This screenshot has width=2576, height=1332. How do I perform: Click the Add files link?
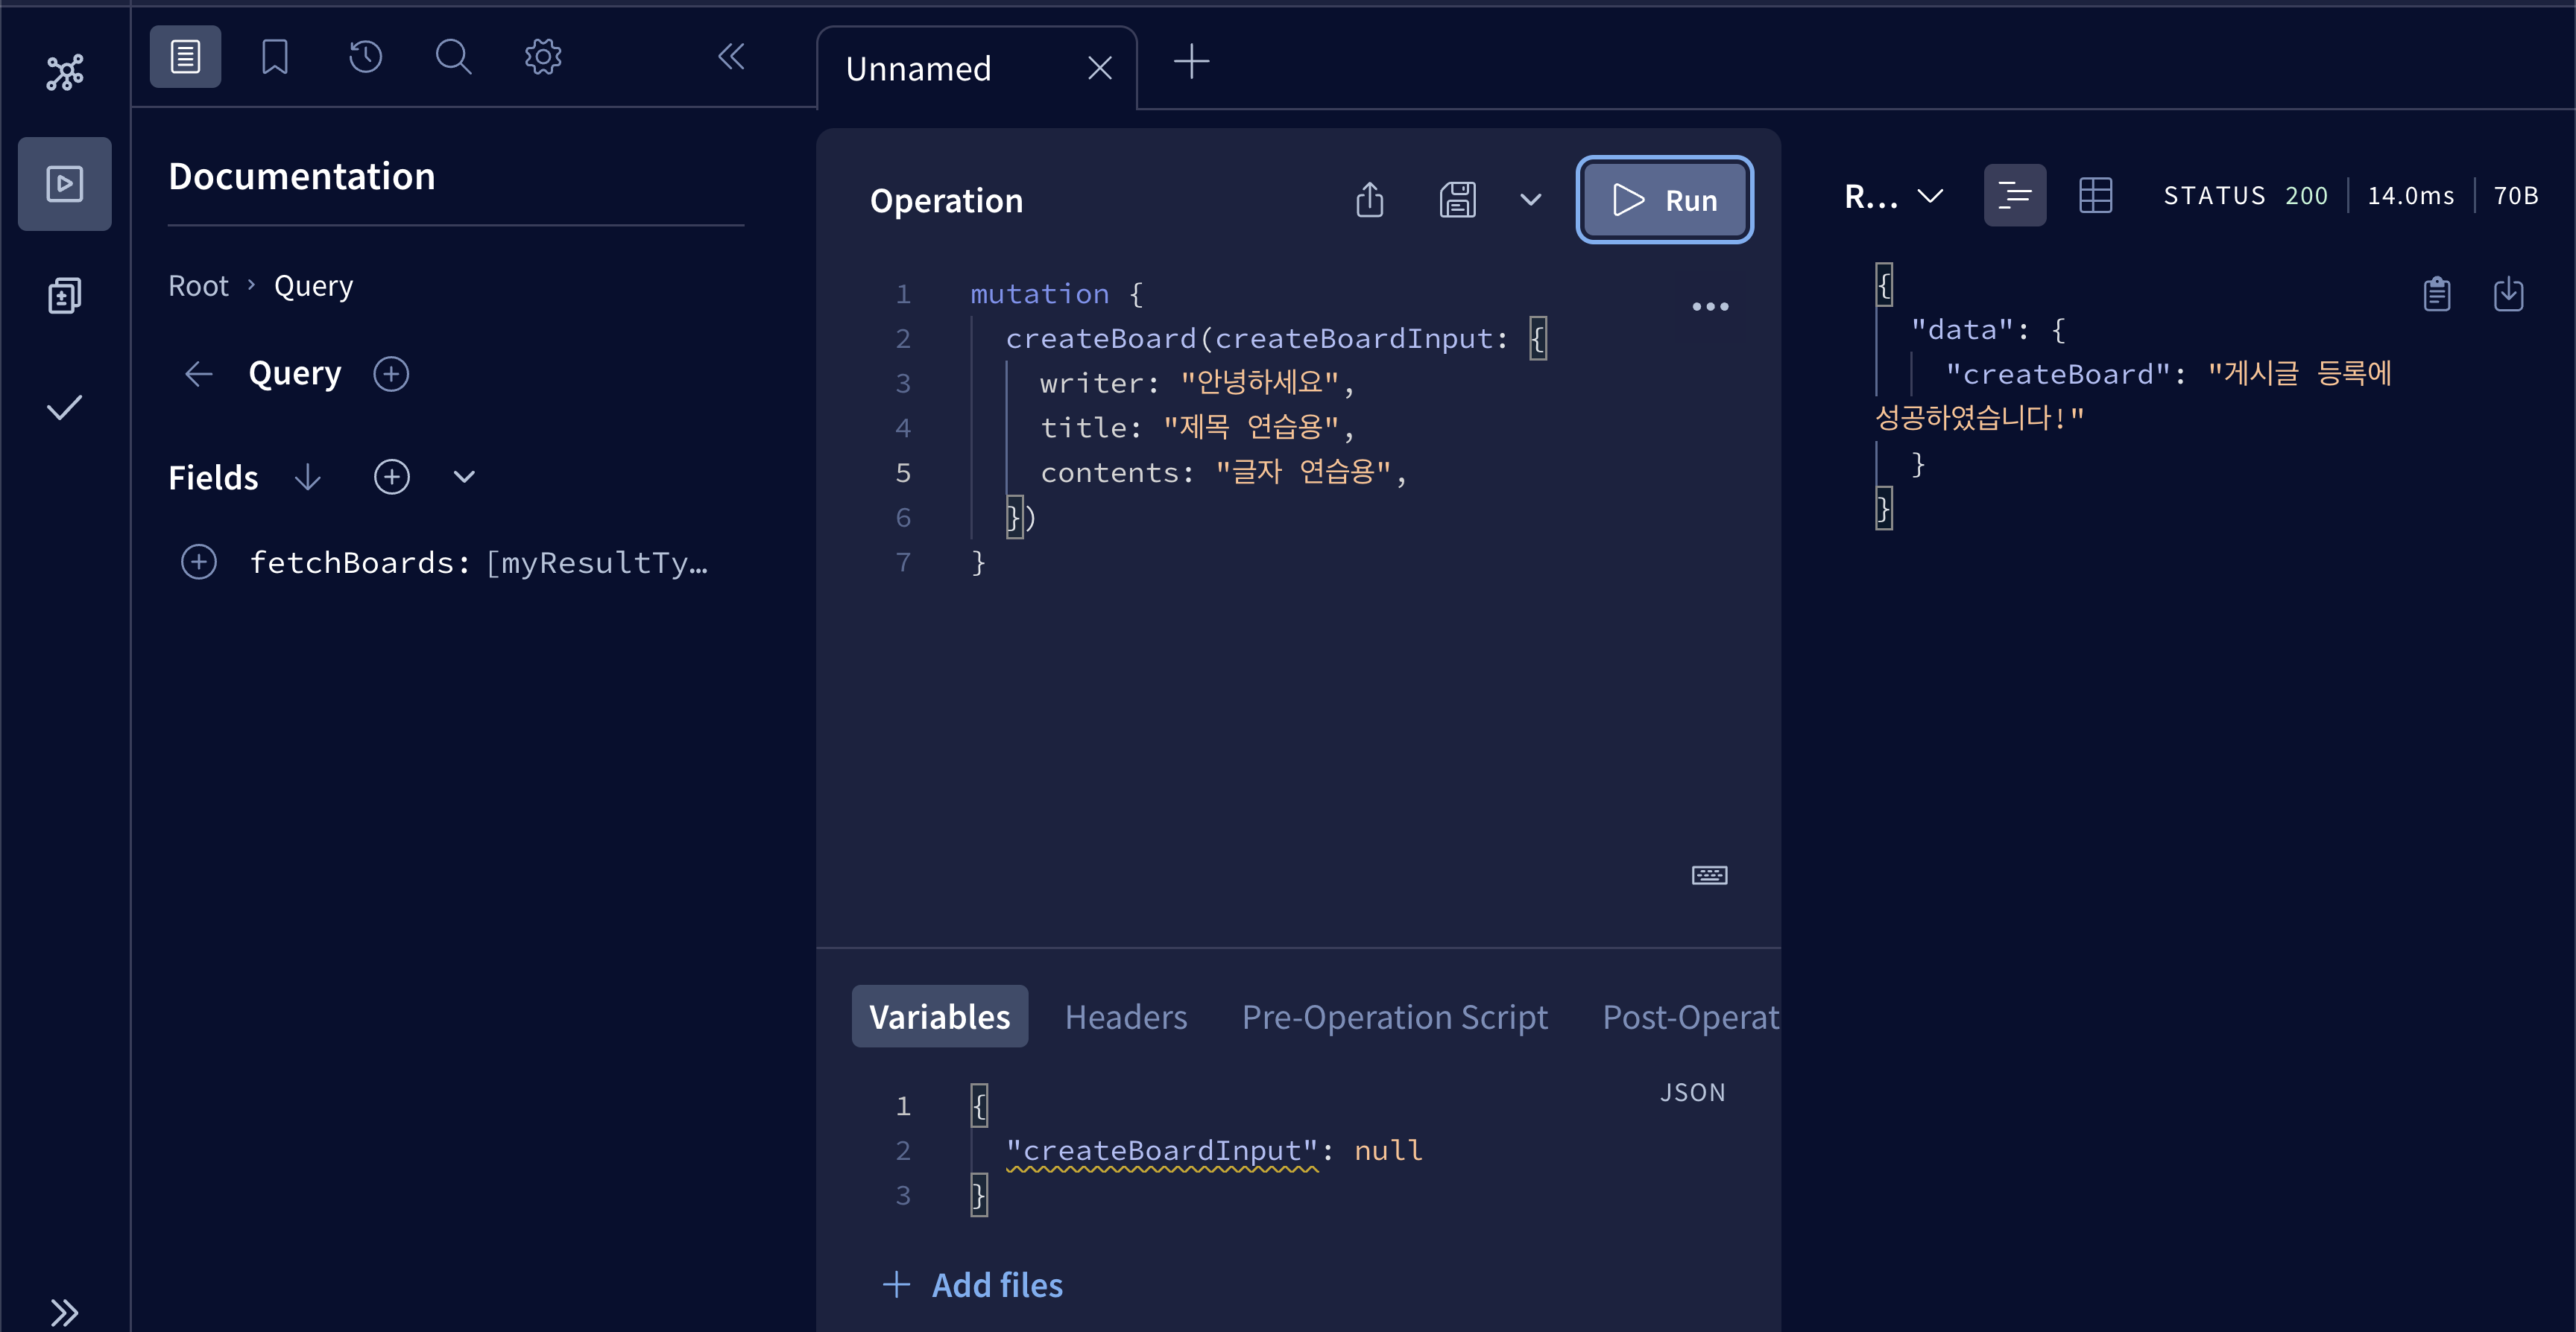972,1285
